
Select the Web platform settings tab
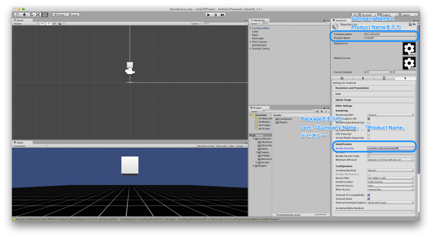click(342, 78)
